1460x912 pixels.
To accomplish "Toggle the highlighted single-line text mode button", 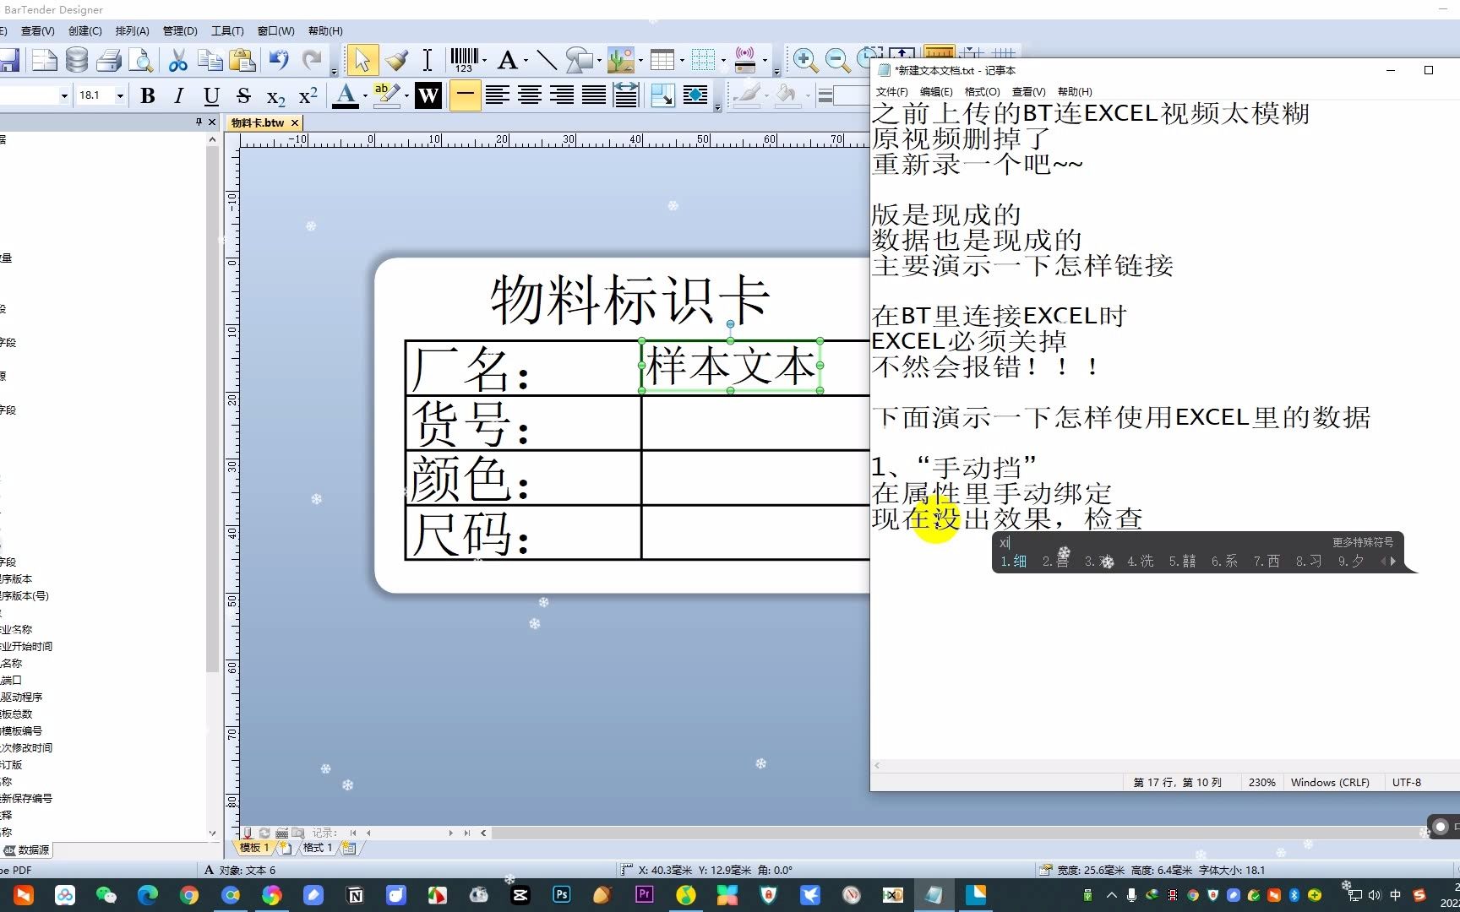I will pyautogui.click(x=465, y=95).
